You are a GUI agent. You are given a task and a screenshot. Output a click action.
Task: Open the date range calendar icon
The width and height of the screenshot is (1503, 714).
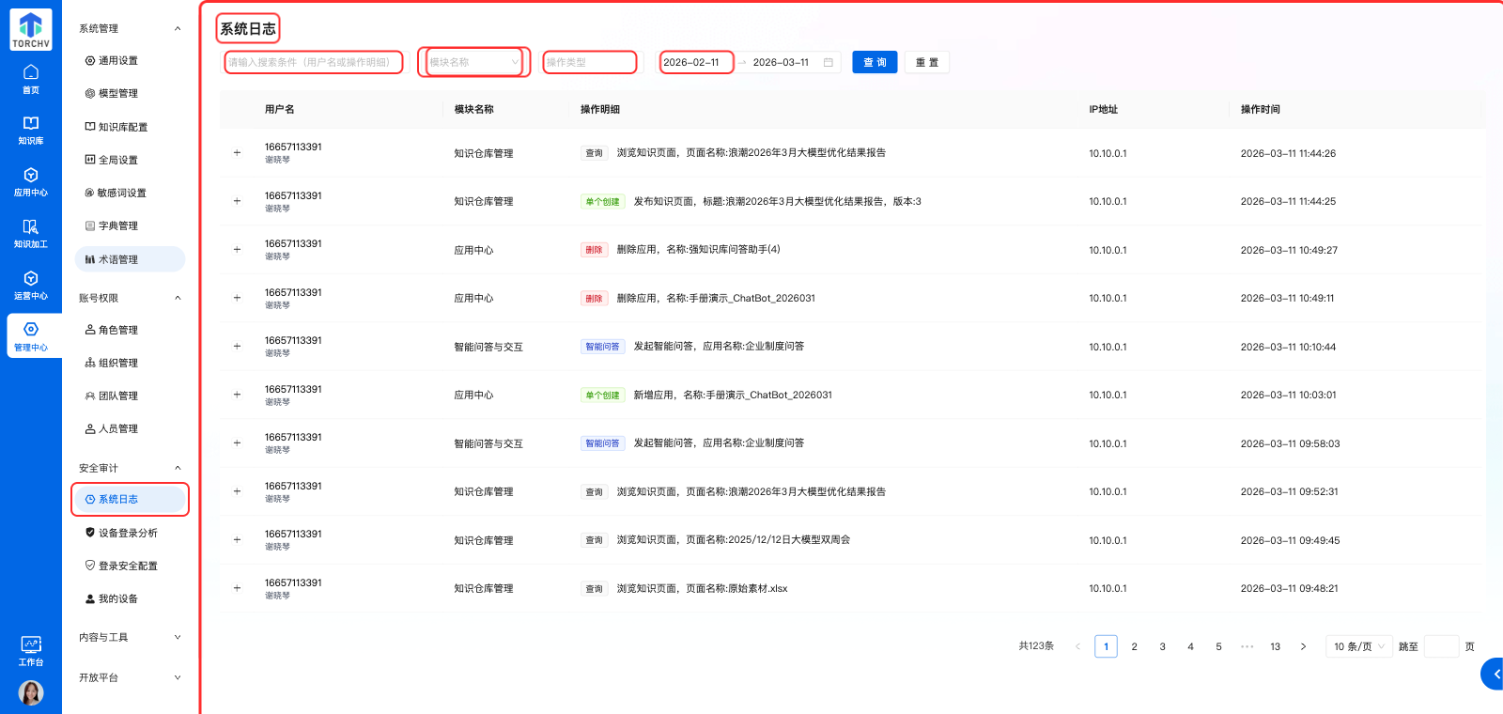click(829, 62)
